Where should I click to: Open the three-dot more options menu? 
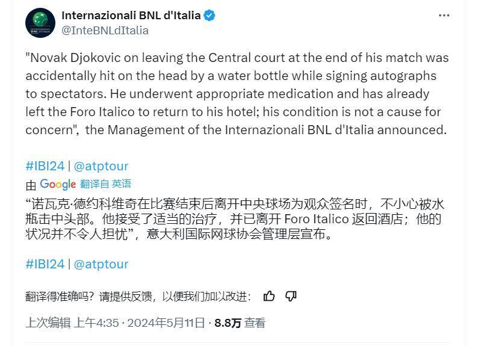click(444, 16)
